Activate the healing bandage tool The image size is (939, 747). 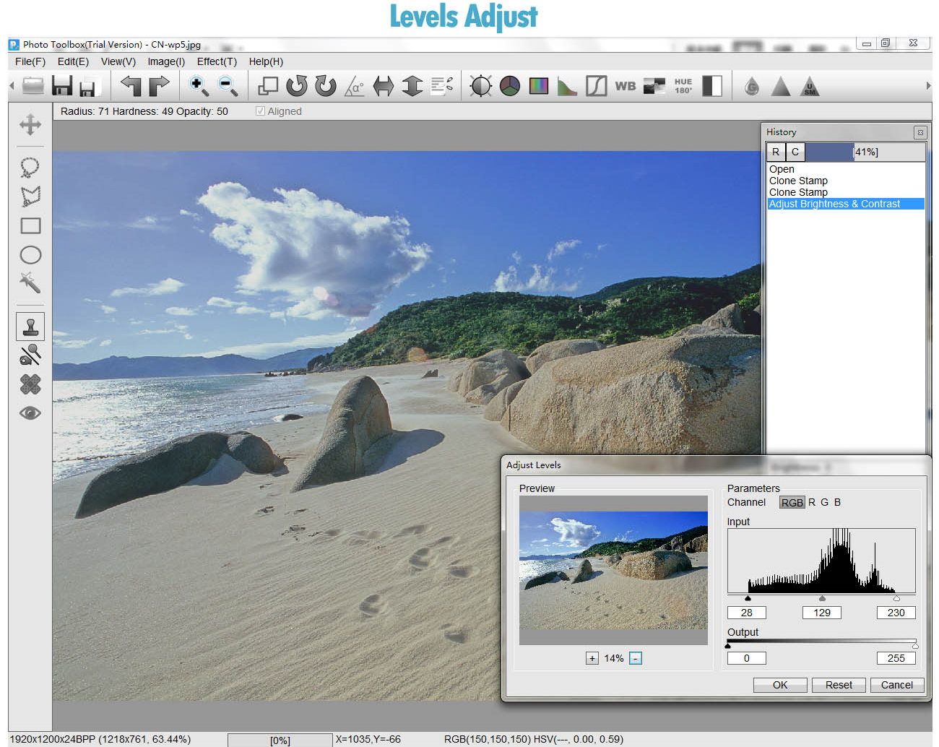(x=30, y=384)
